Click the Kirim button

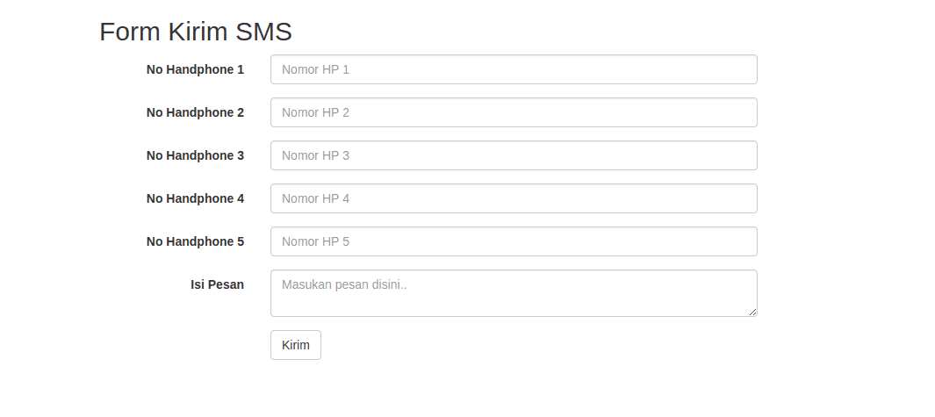295,345
